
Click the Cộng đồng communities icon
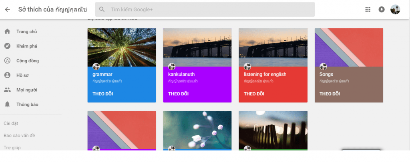coord(7,61)
